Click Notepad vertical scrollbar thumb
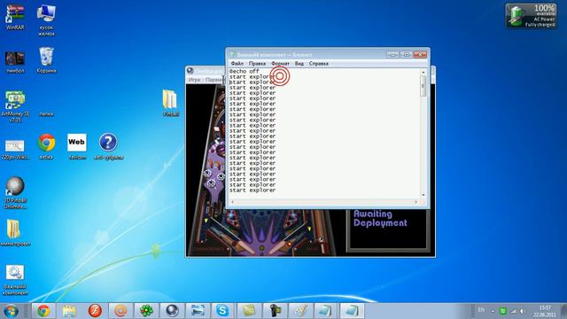Image resolution: width=567 pixels, height=319 pixels. click(423, 86)
